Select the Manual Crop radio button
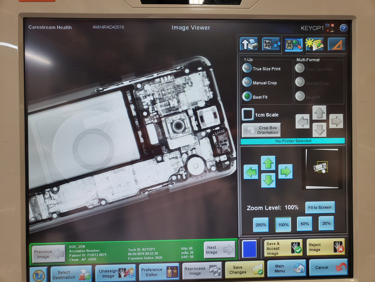Viewport: 375px width, 282px height. tap(247, 82)
